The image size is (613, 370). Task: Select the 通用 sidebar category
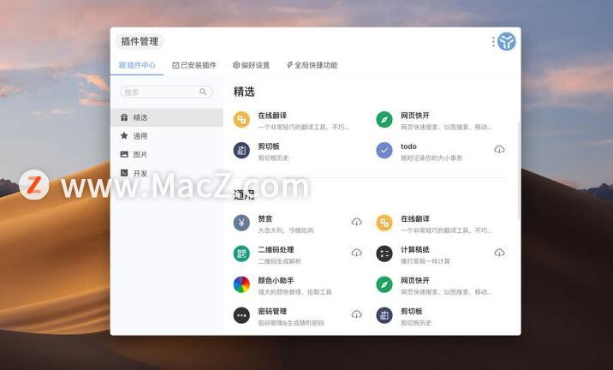[167, 135]
